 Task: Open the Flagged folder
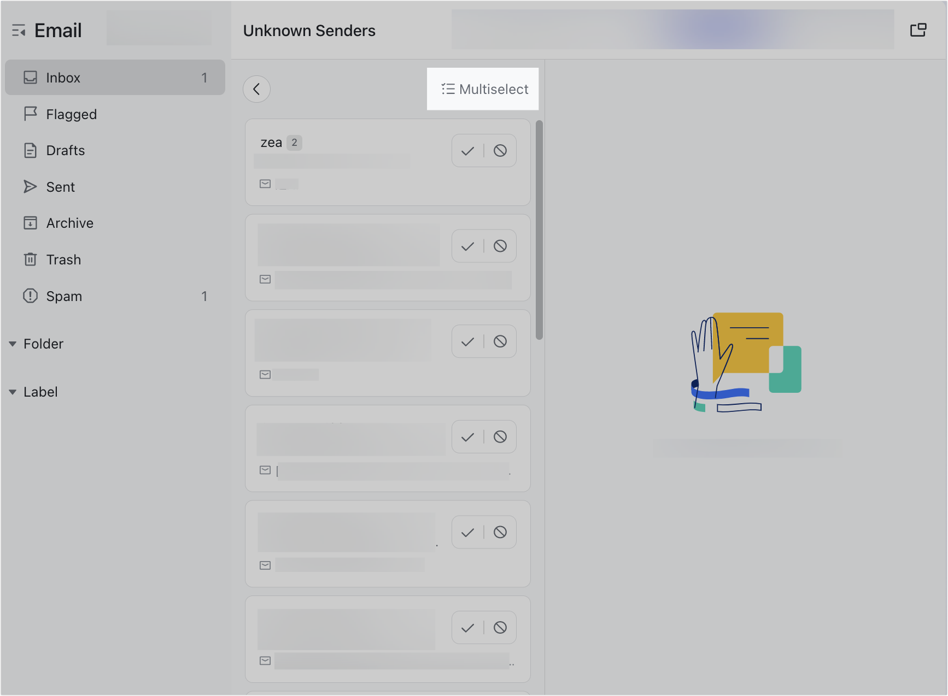[x=115, y=114]
